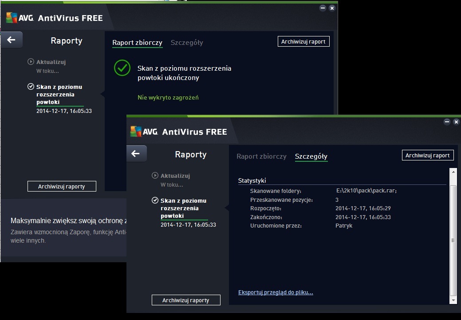This screenshot has height=320, width=461.
Task: Click Aktualizuj play icon in front window
Action: click(155, 176)
